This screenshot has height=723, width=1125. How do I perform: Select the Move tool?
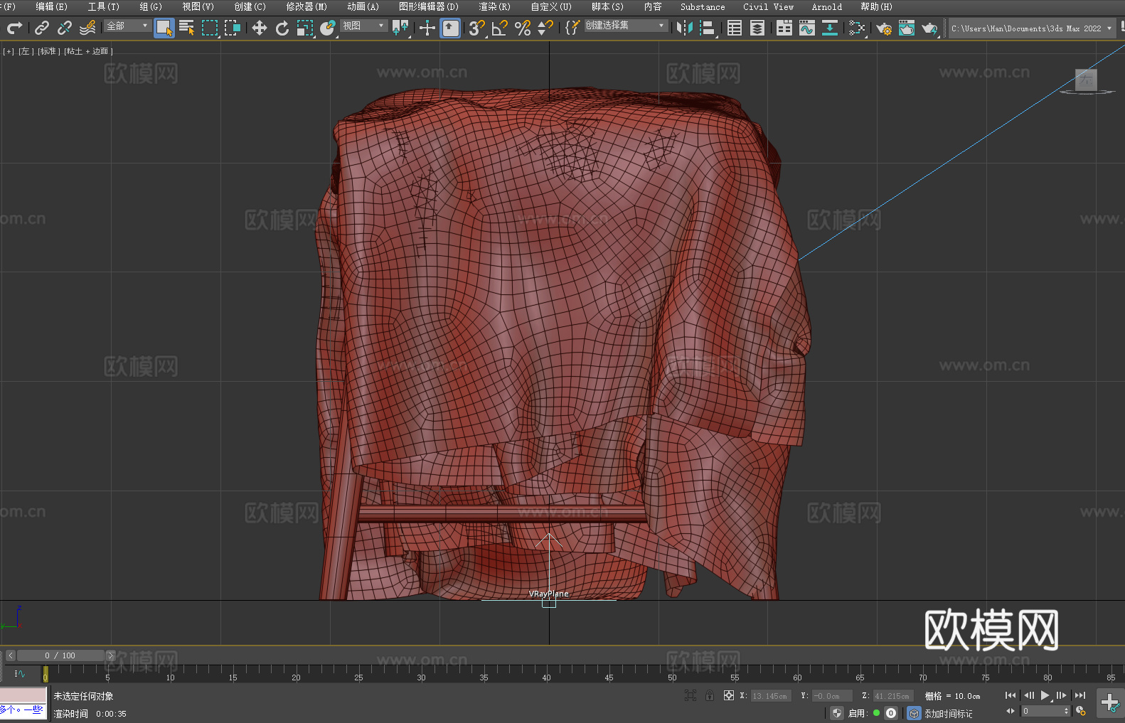(x=259, y=28)
